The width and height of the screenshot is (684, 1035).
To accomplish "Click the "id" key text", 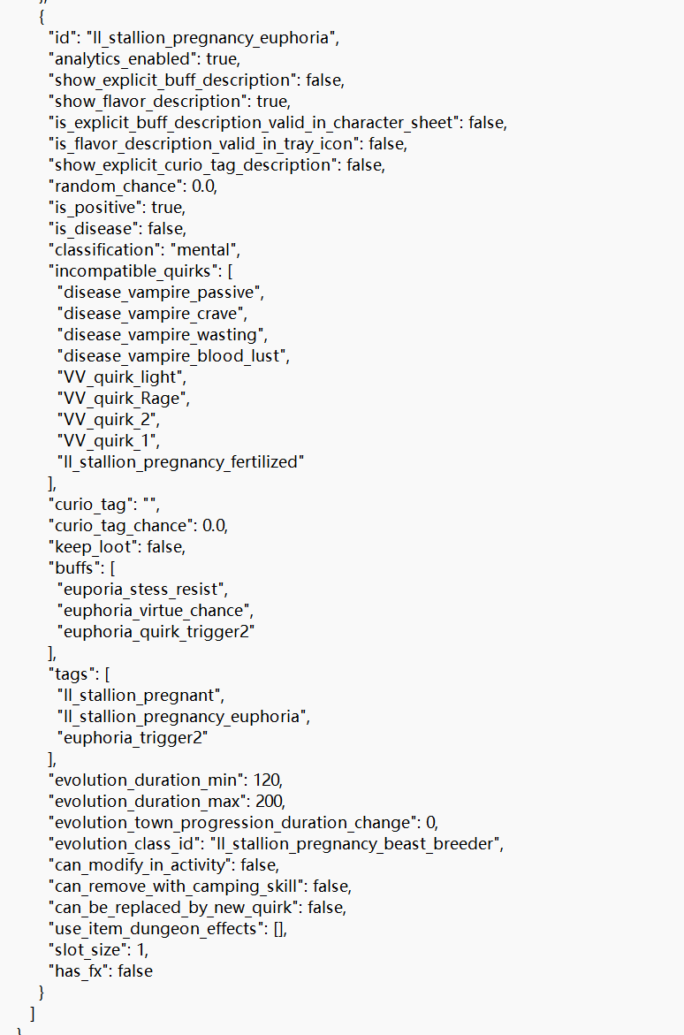I will (x=64, y=38).
